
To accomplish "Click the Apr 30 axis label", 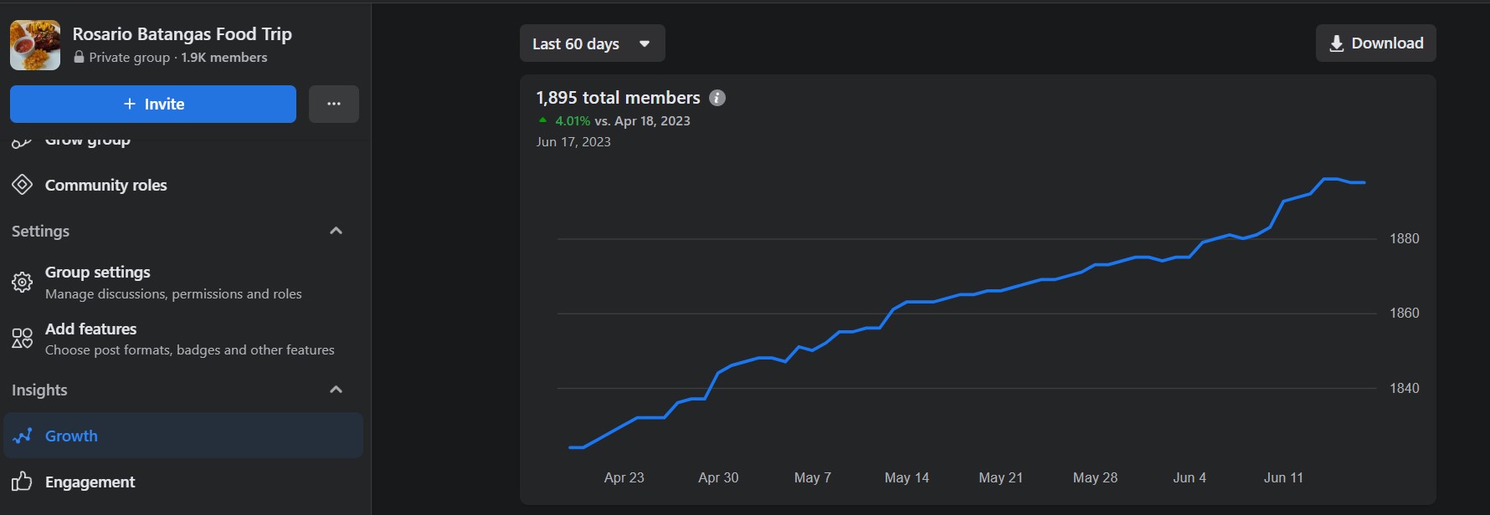I will pos(718,477).
